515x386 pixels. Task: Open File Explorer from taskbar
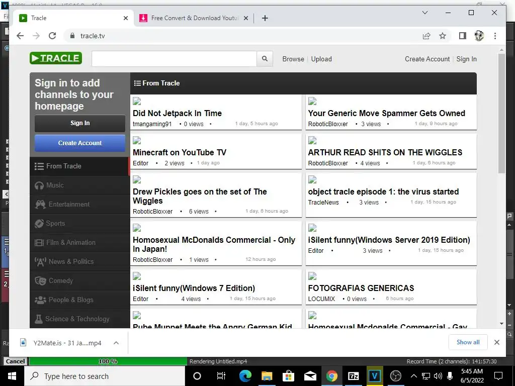[x=267, y=376]
